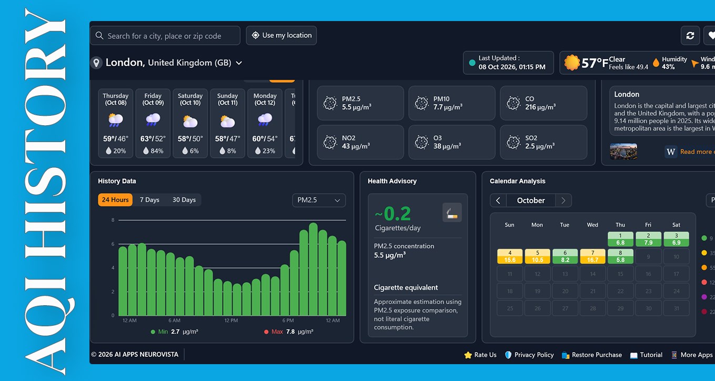Open the Tutorial link
715x381 pixels.
(x=646, y=355)
